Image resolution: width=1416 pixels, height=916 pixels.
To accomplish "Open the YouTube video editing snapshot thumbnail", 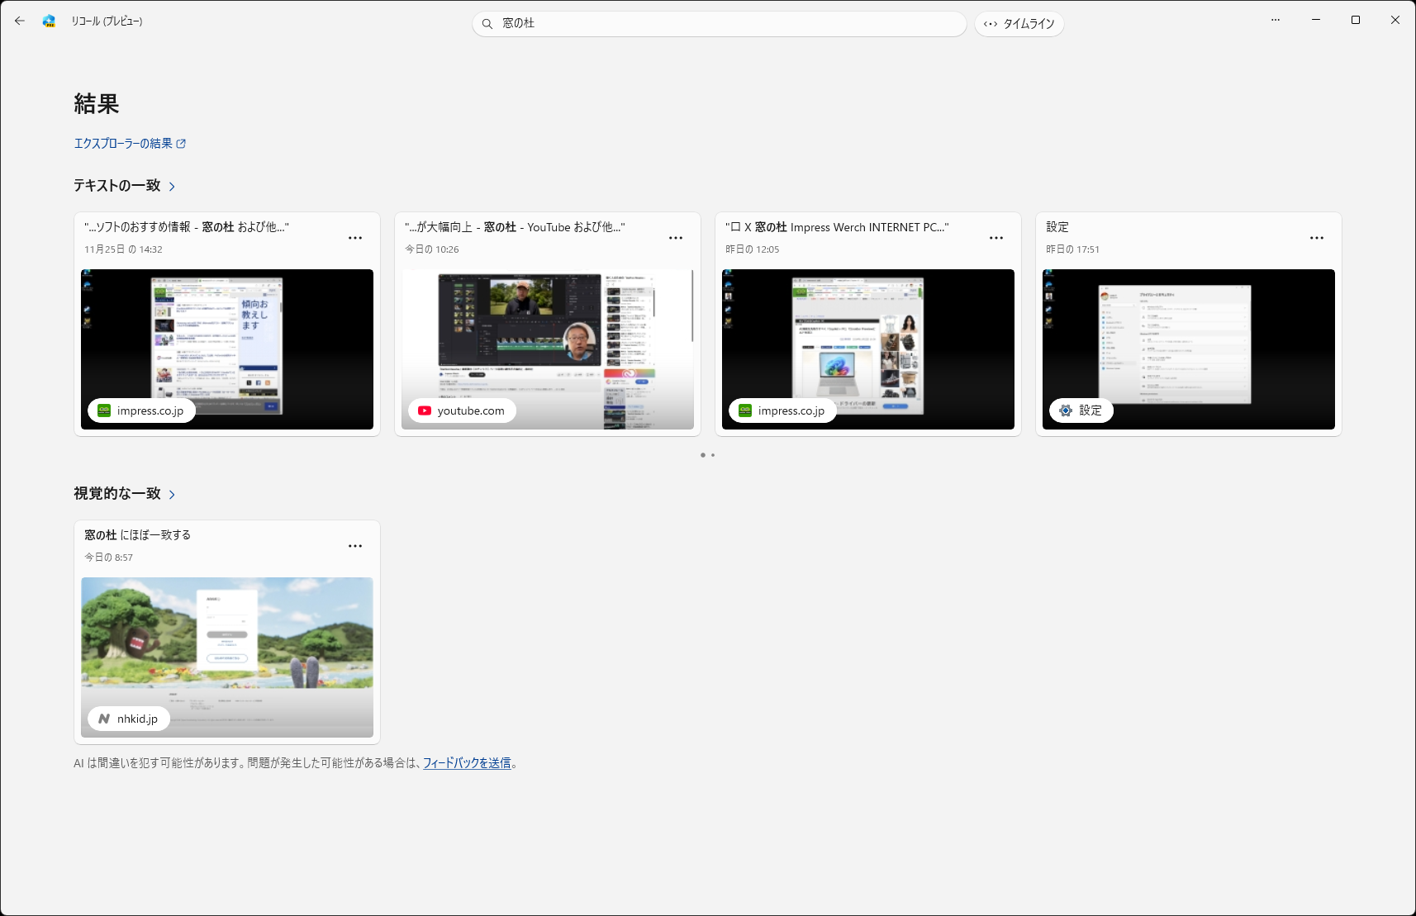I will click(548, 349).
